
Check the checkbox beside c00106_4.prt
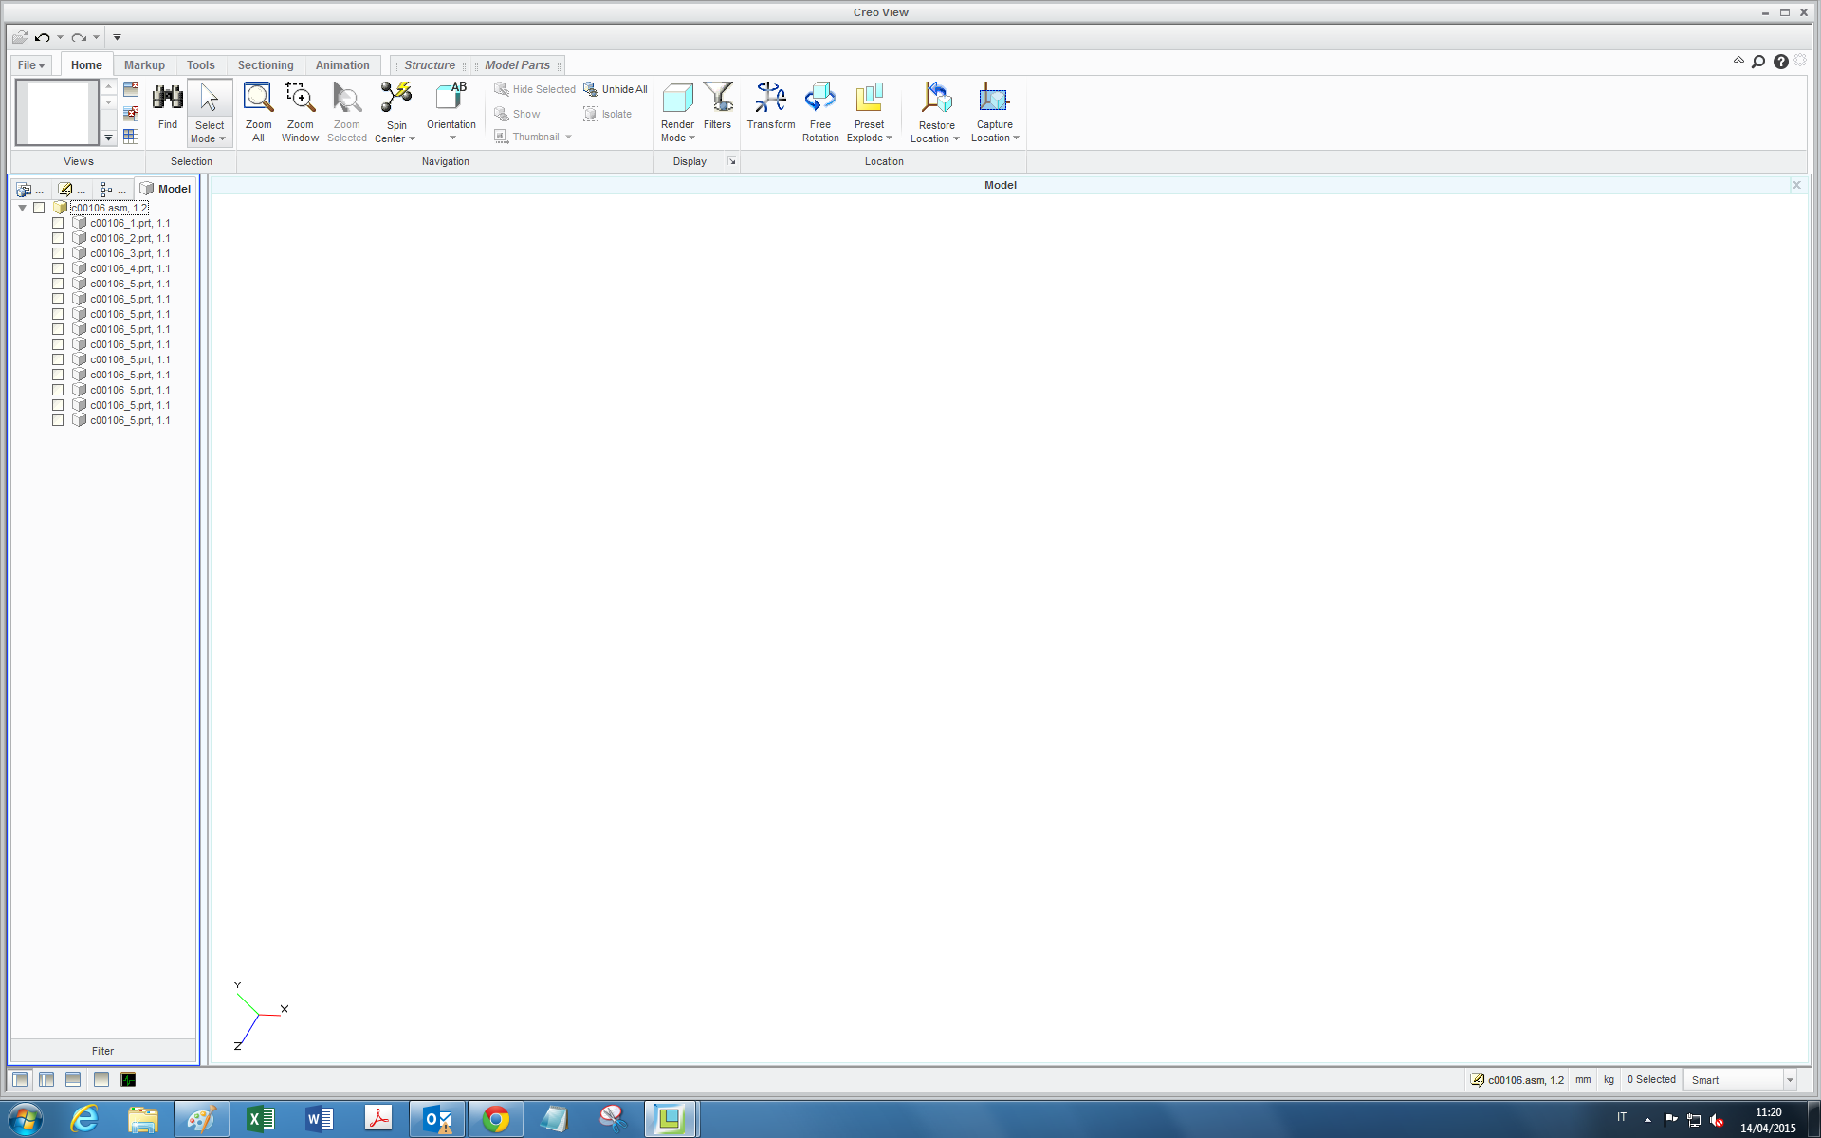pos(58,268)
